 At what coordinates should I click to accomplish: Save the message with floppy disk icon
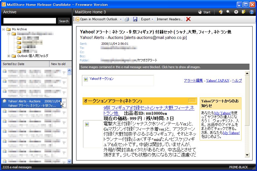135,19
